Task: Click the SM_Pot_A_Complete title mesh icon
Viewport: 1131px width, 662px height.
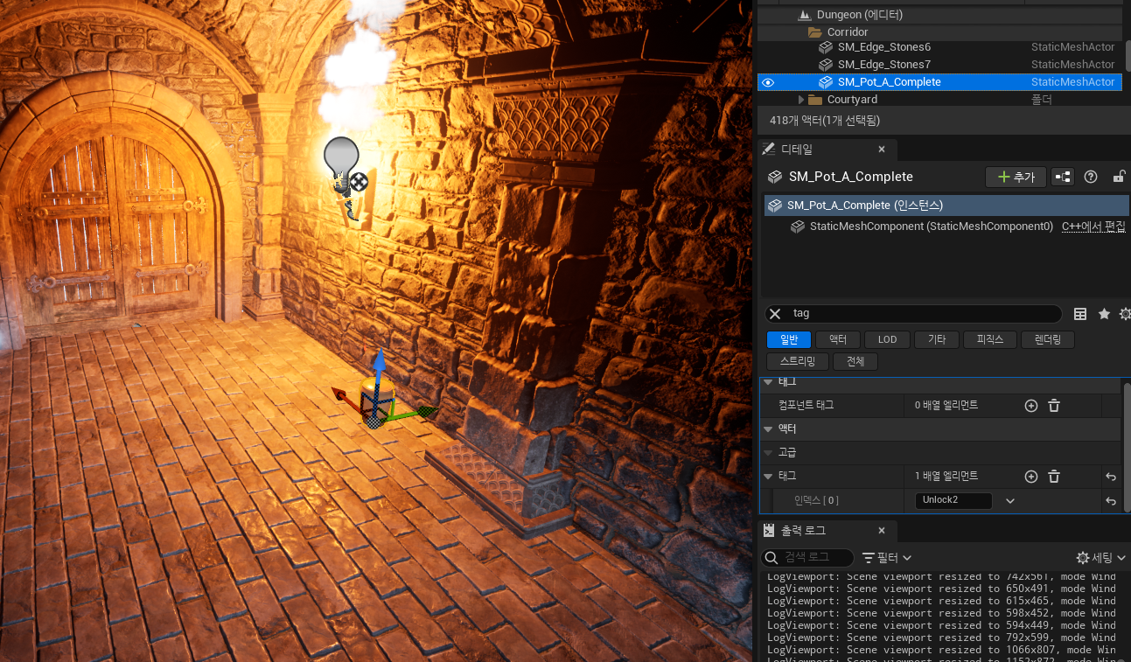Action: (774, 177)
